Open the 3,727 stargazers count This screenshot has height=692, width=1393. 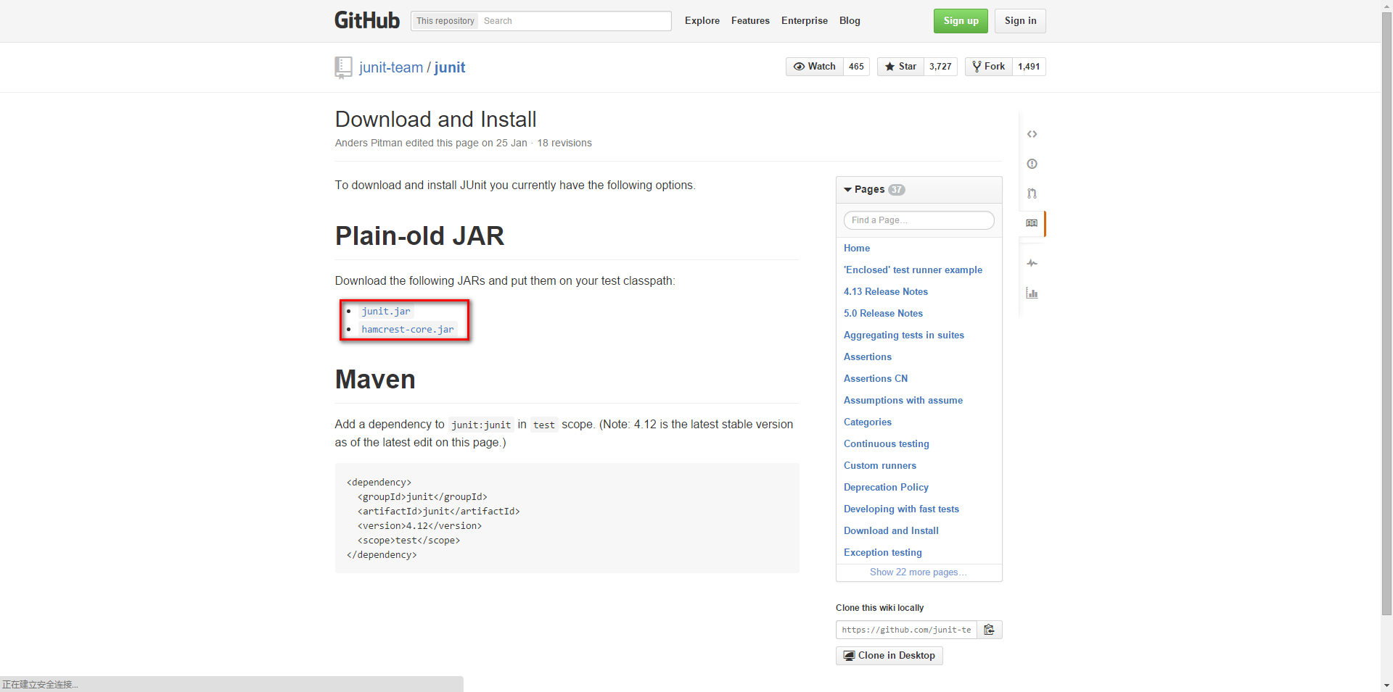coord(940,67)
